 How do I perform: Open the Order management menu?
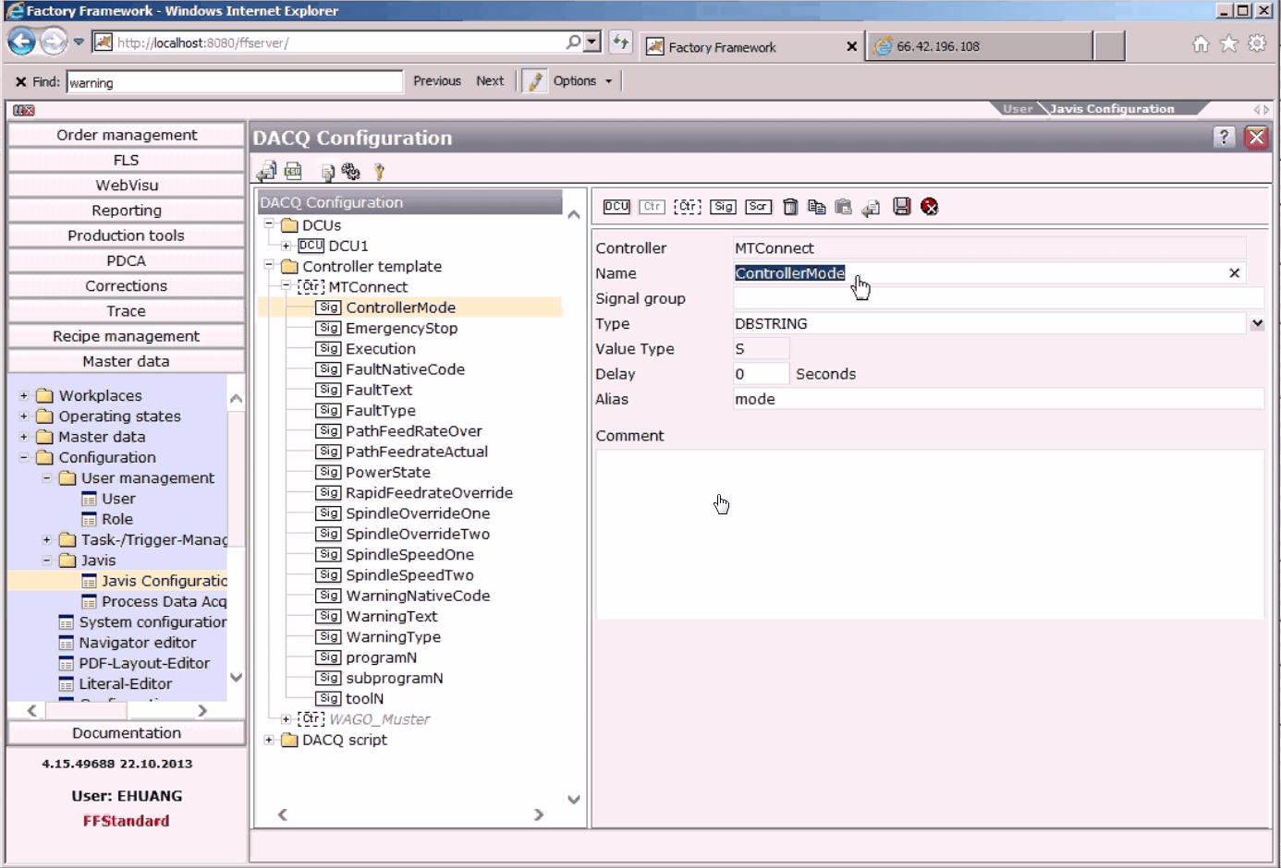pyautogui.click(x=127, y=135)
